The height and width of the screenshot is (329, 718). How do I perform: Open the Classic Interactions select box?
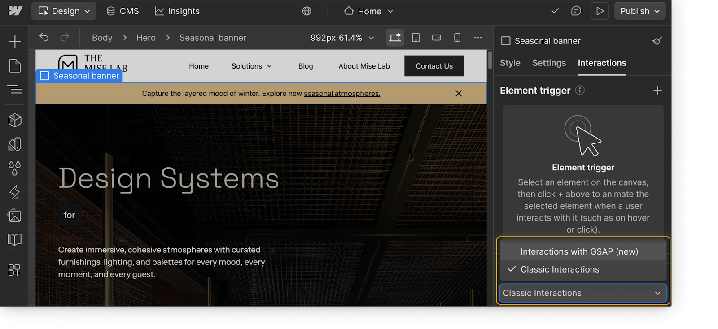tap(583, 293)
